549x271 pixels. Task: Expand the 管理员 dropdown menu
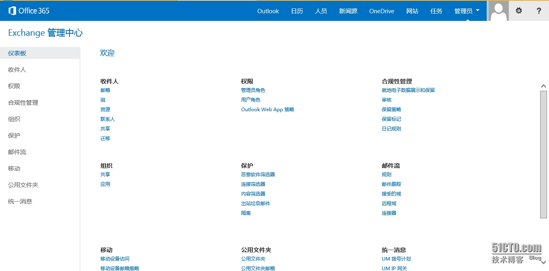click(x=467, y=11)
